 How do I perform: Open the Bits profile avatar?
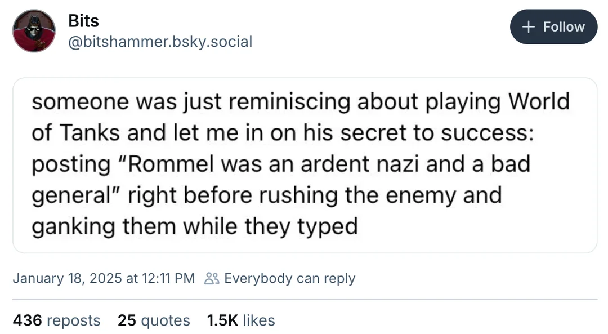coord(34,31)
